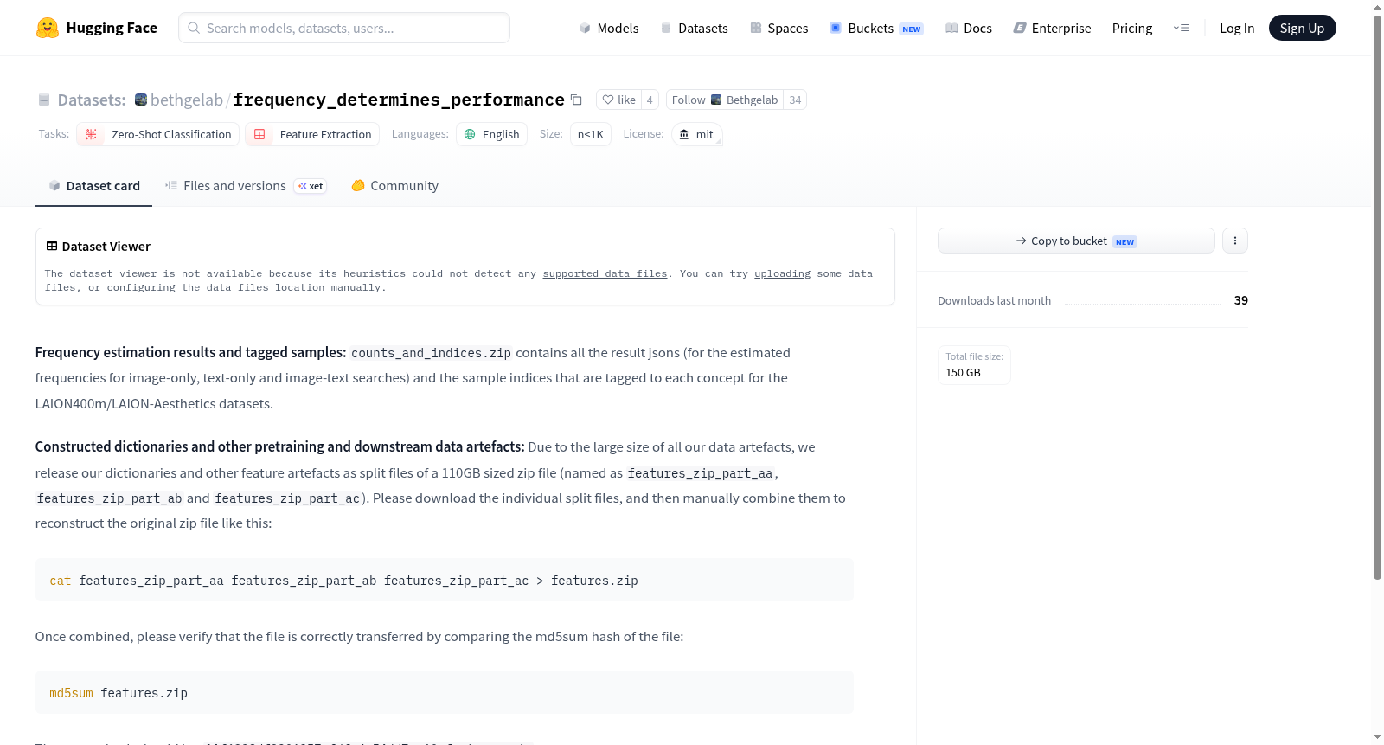This screenshot has height=745, width=1384.
Task: Click the Dataset Viewer table icon
Action: (52, 246)
